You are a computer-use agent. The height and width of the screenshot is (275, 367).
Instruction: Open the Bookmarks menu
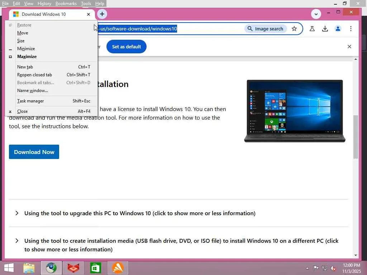tap(66, 4)
